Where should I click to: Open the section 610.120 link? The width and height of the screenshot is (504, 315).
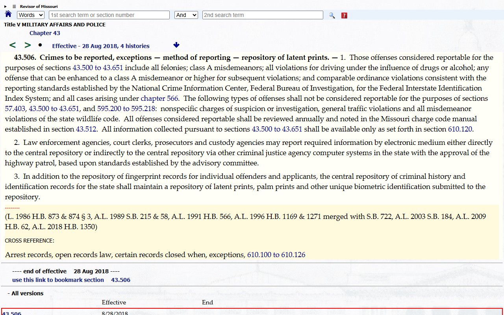click(460, 129)
